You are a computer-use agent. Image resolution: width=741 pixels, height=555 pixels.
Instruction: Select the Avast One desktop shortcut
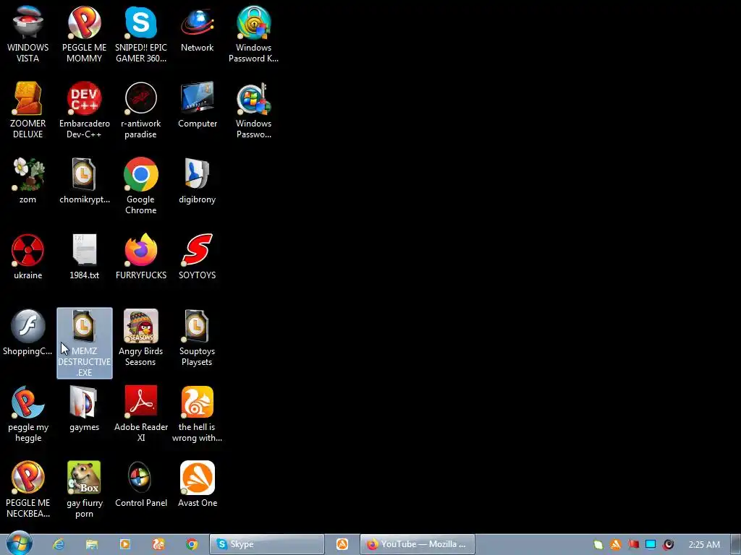(197, 485)
